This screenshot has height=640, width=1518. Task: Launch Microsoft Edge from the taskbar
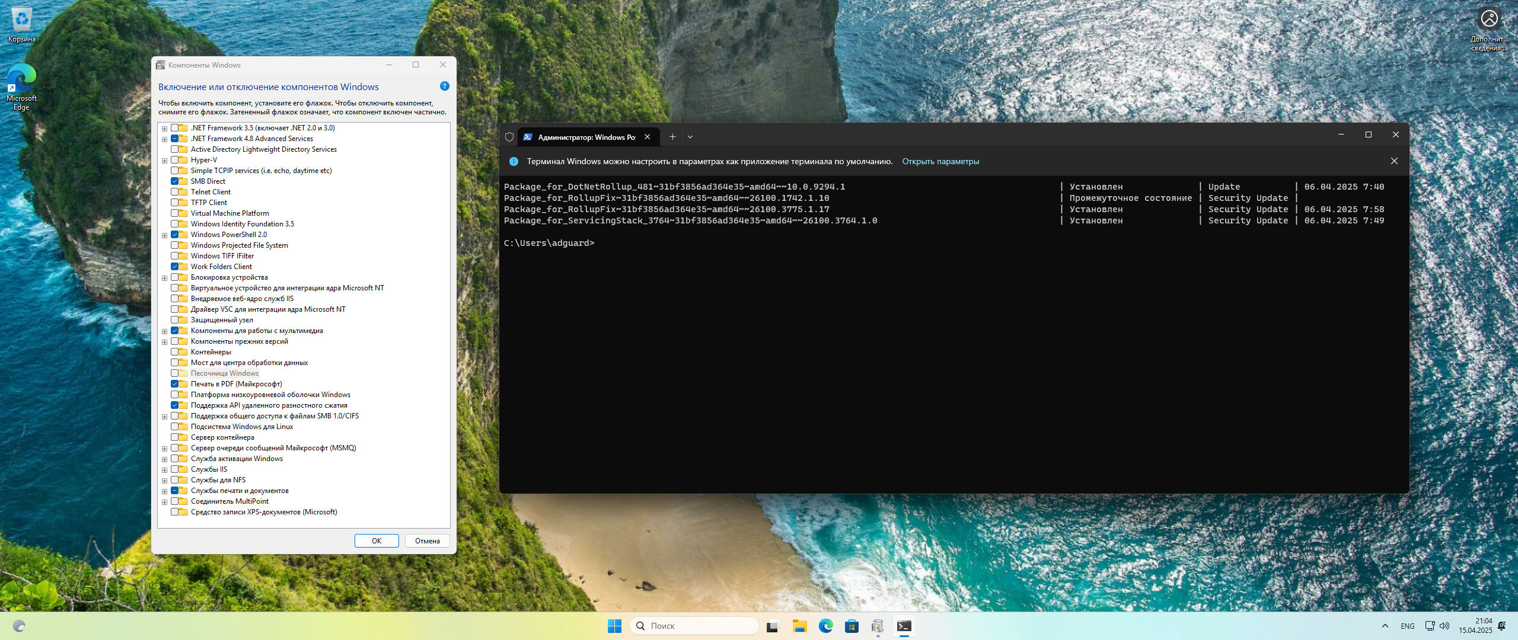[825, 626]
